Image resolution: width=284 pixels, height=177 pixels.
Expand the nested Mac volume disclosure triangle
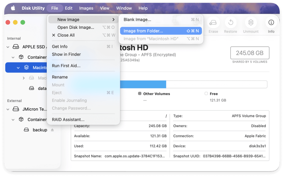(x=24, y=78)
